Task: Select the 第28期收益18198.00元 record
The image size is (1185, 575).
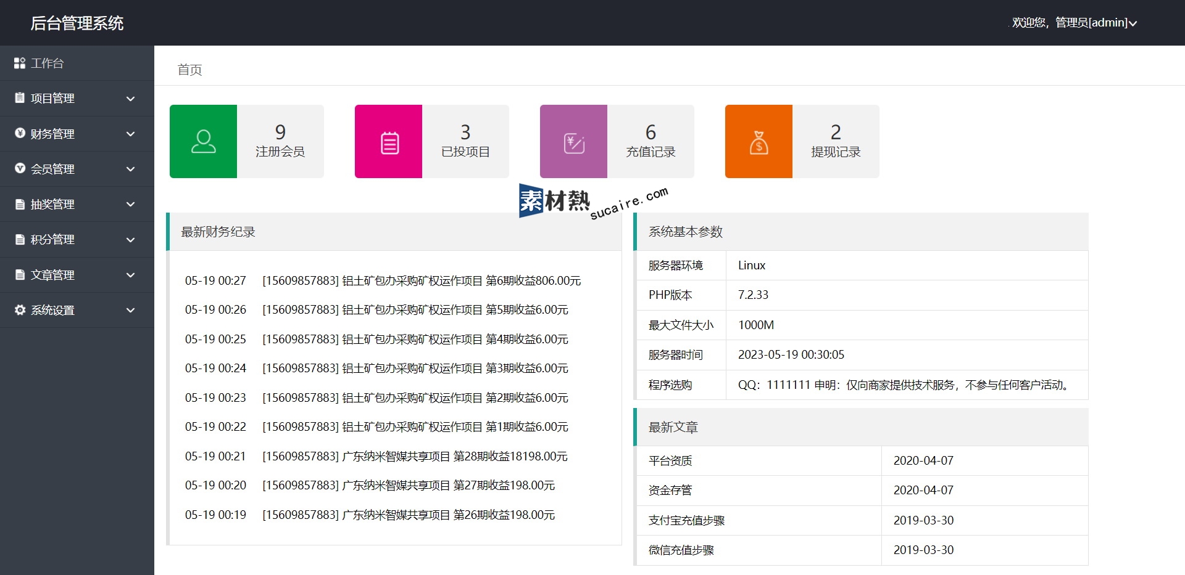Action: 376,456
